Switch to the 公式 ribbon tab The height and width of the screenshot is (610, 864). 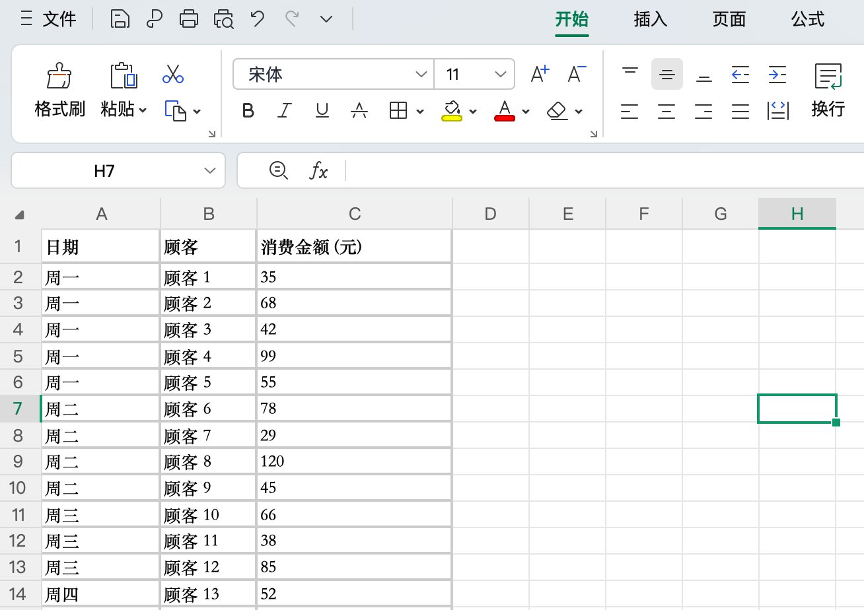pyautogui.click(x=807, y=20)
